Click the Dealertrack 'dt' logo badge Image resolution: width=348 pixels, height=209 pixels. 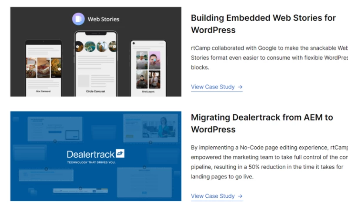[x=120, y=154]
